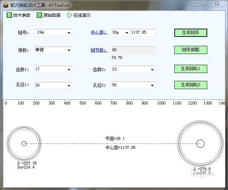Minimize the KYTool window
The image size is (228, 190).
pos(194,4)
